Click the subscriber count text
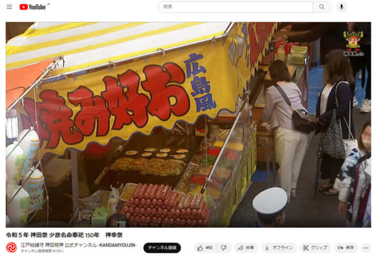376x256 pixels. tap(42, 252)
